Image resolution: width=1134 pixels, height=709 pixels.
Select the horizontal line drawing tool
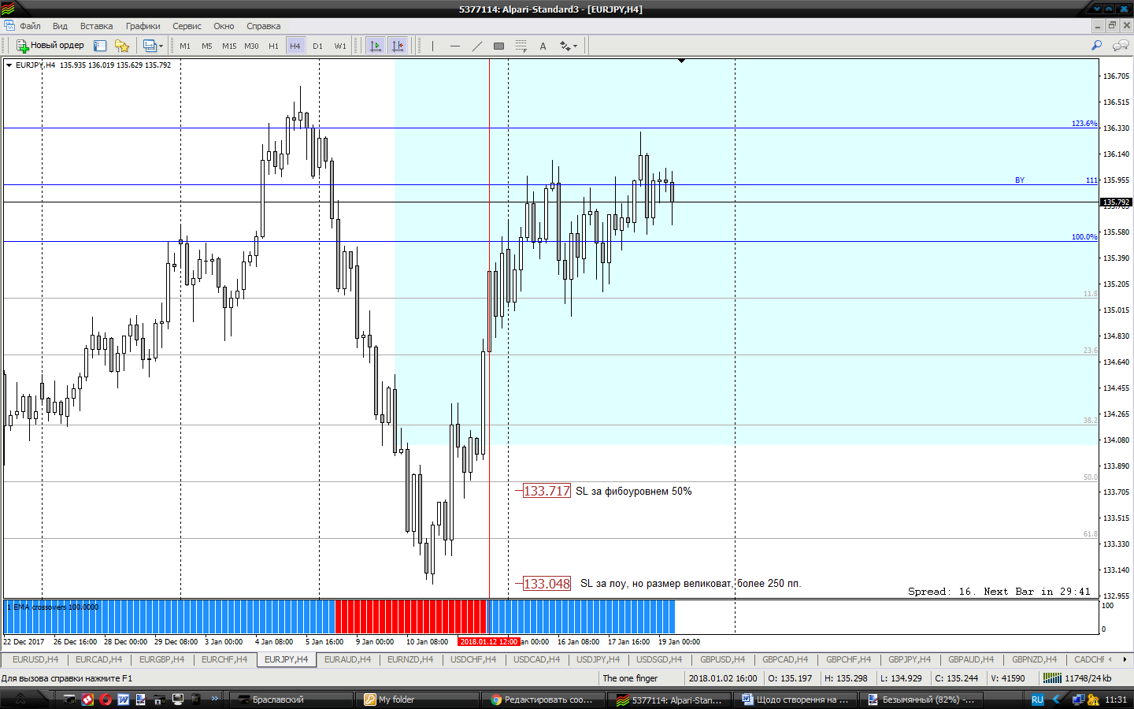(x=454, y=46)
